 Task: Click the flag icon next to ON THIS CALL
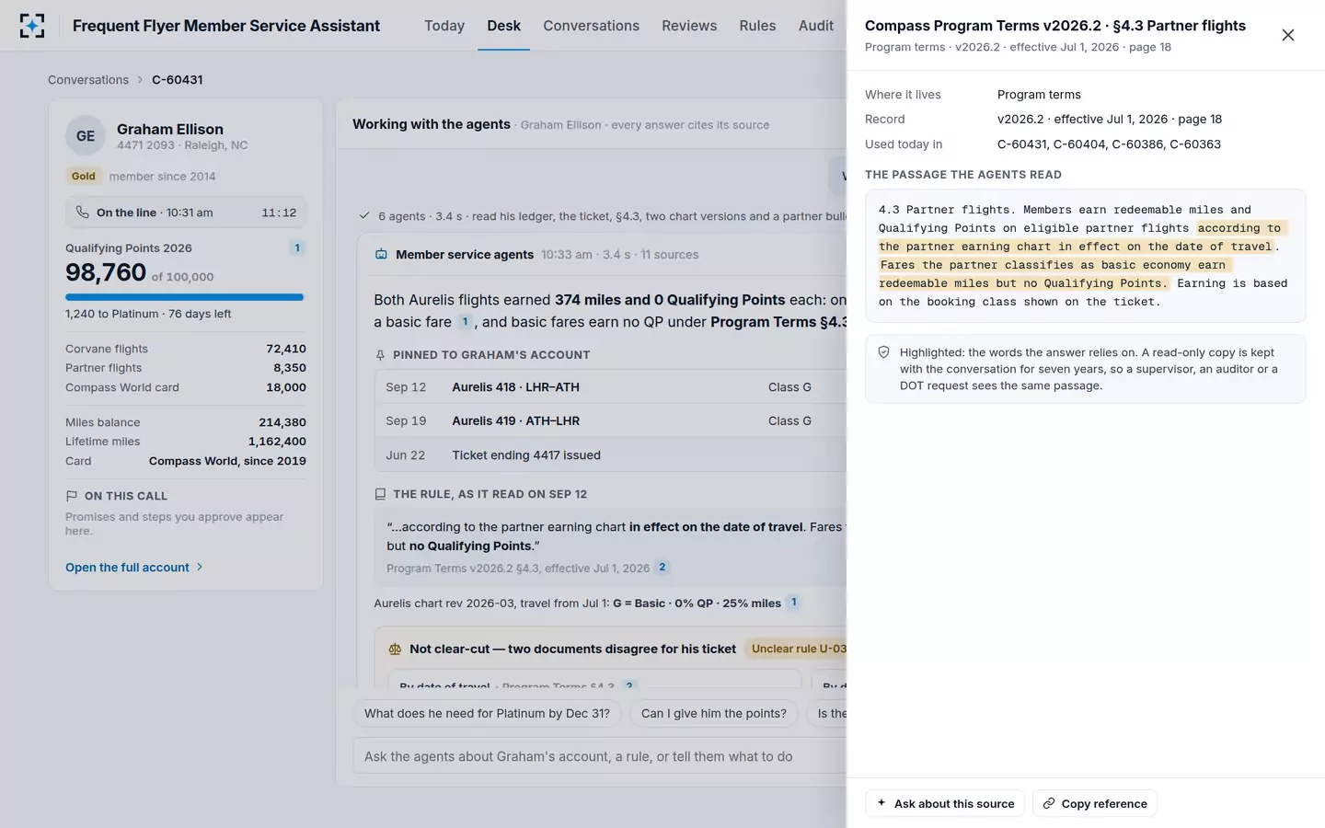pyautogui.click(x=72, y=496)
